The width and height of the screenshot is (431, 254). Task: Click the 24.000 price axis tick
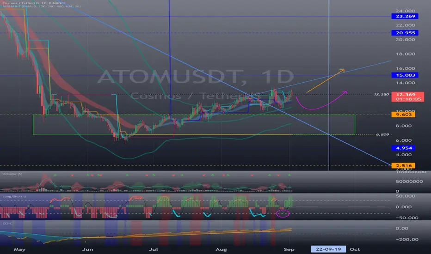click(405, 11)
